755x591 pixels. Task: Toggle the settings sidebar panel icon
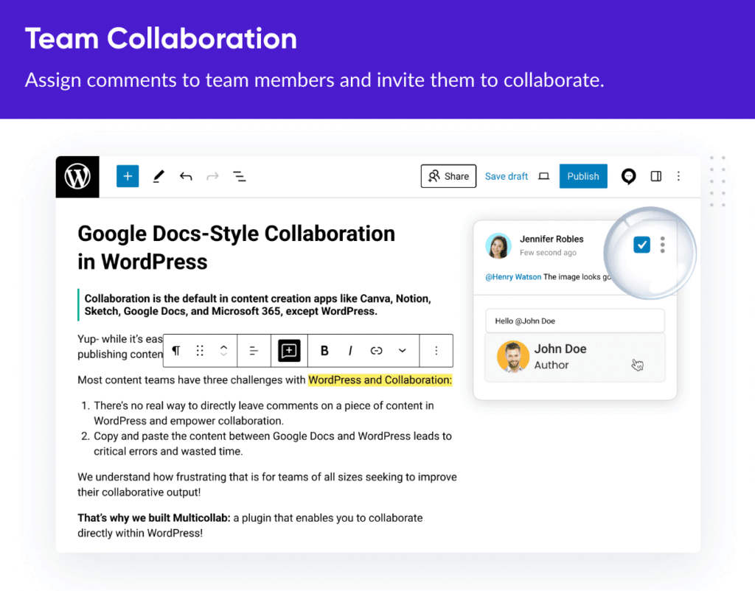pyautogui.click(x=656, y=176)
